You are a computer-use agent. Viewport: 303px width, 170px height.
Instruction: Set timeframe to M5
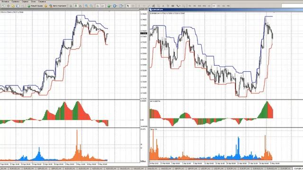coord(195,6)
